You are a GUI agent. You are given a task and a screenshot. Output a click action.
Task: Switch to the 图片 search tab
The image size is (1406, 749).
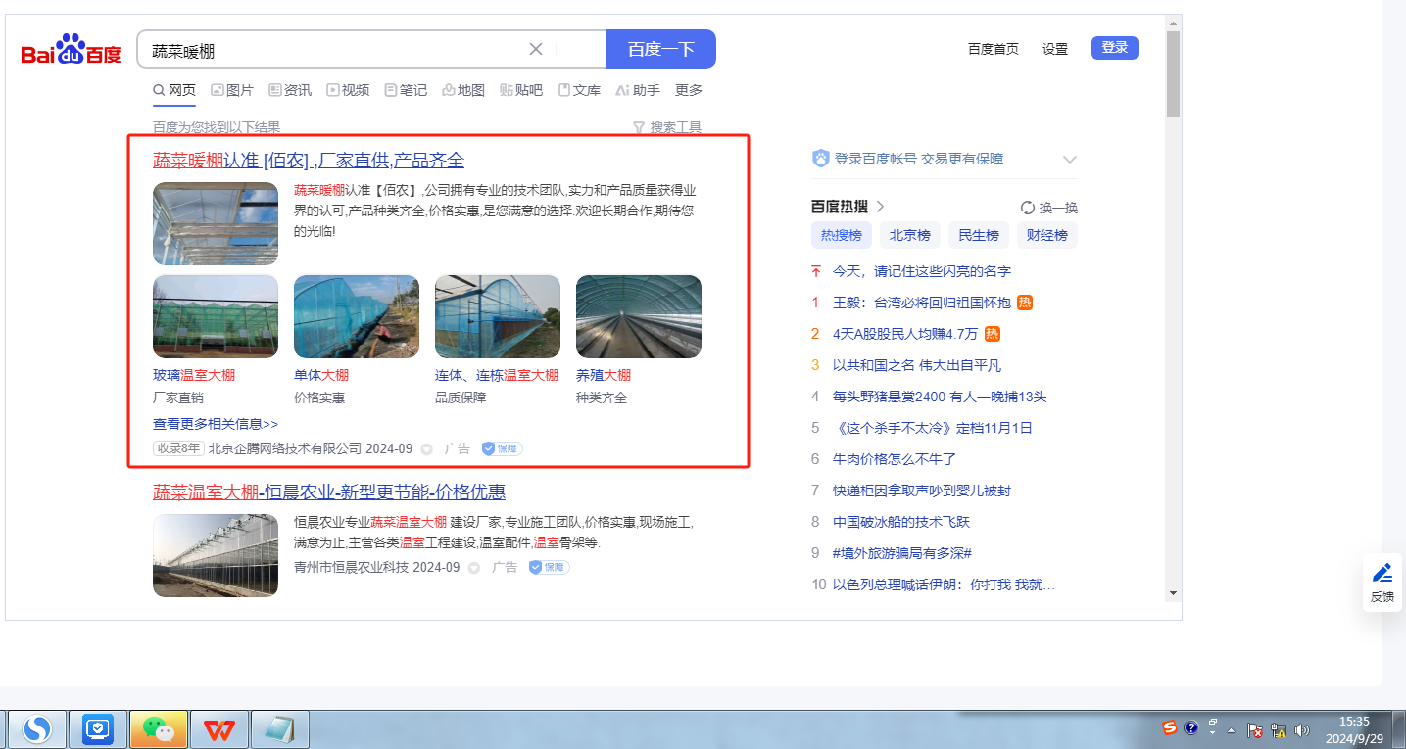[232, 90]
